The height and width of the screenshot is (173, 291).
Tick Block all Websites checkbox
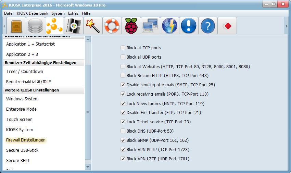[123, 66]
